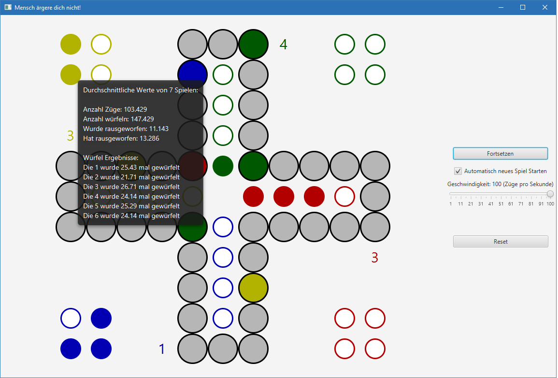This screenshot has width=558, height=378.
Task: Click blue goal circle beside the yellow piece
Action: point(223,288)
